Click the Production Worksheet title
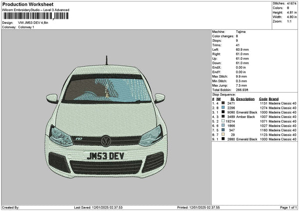299x211 pixels. pyautogui.click(x=28, y=4)
